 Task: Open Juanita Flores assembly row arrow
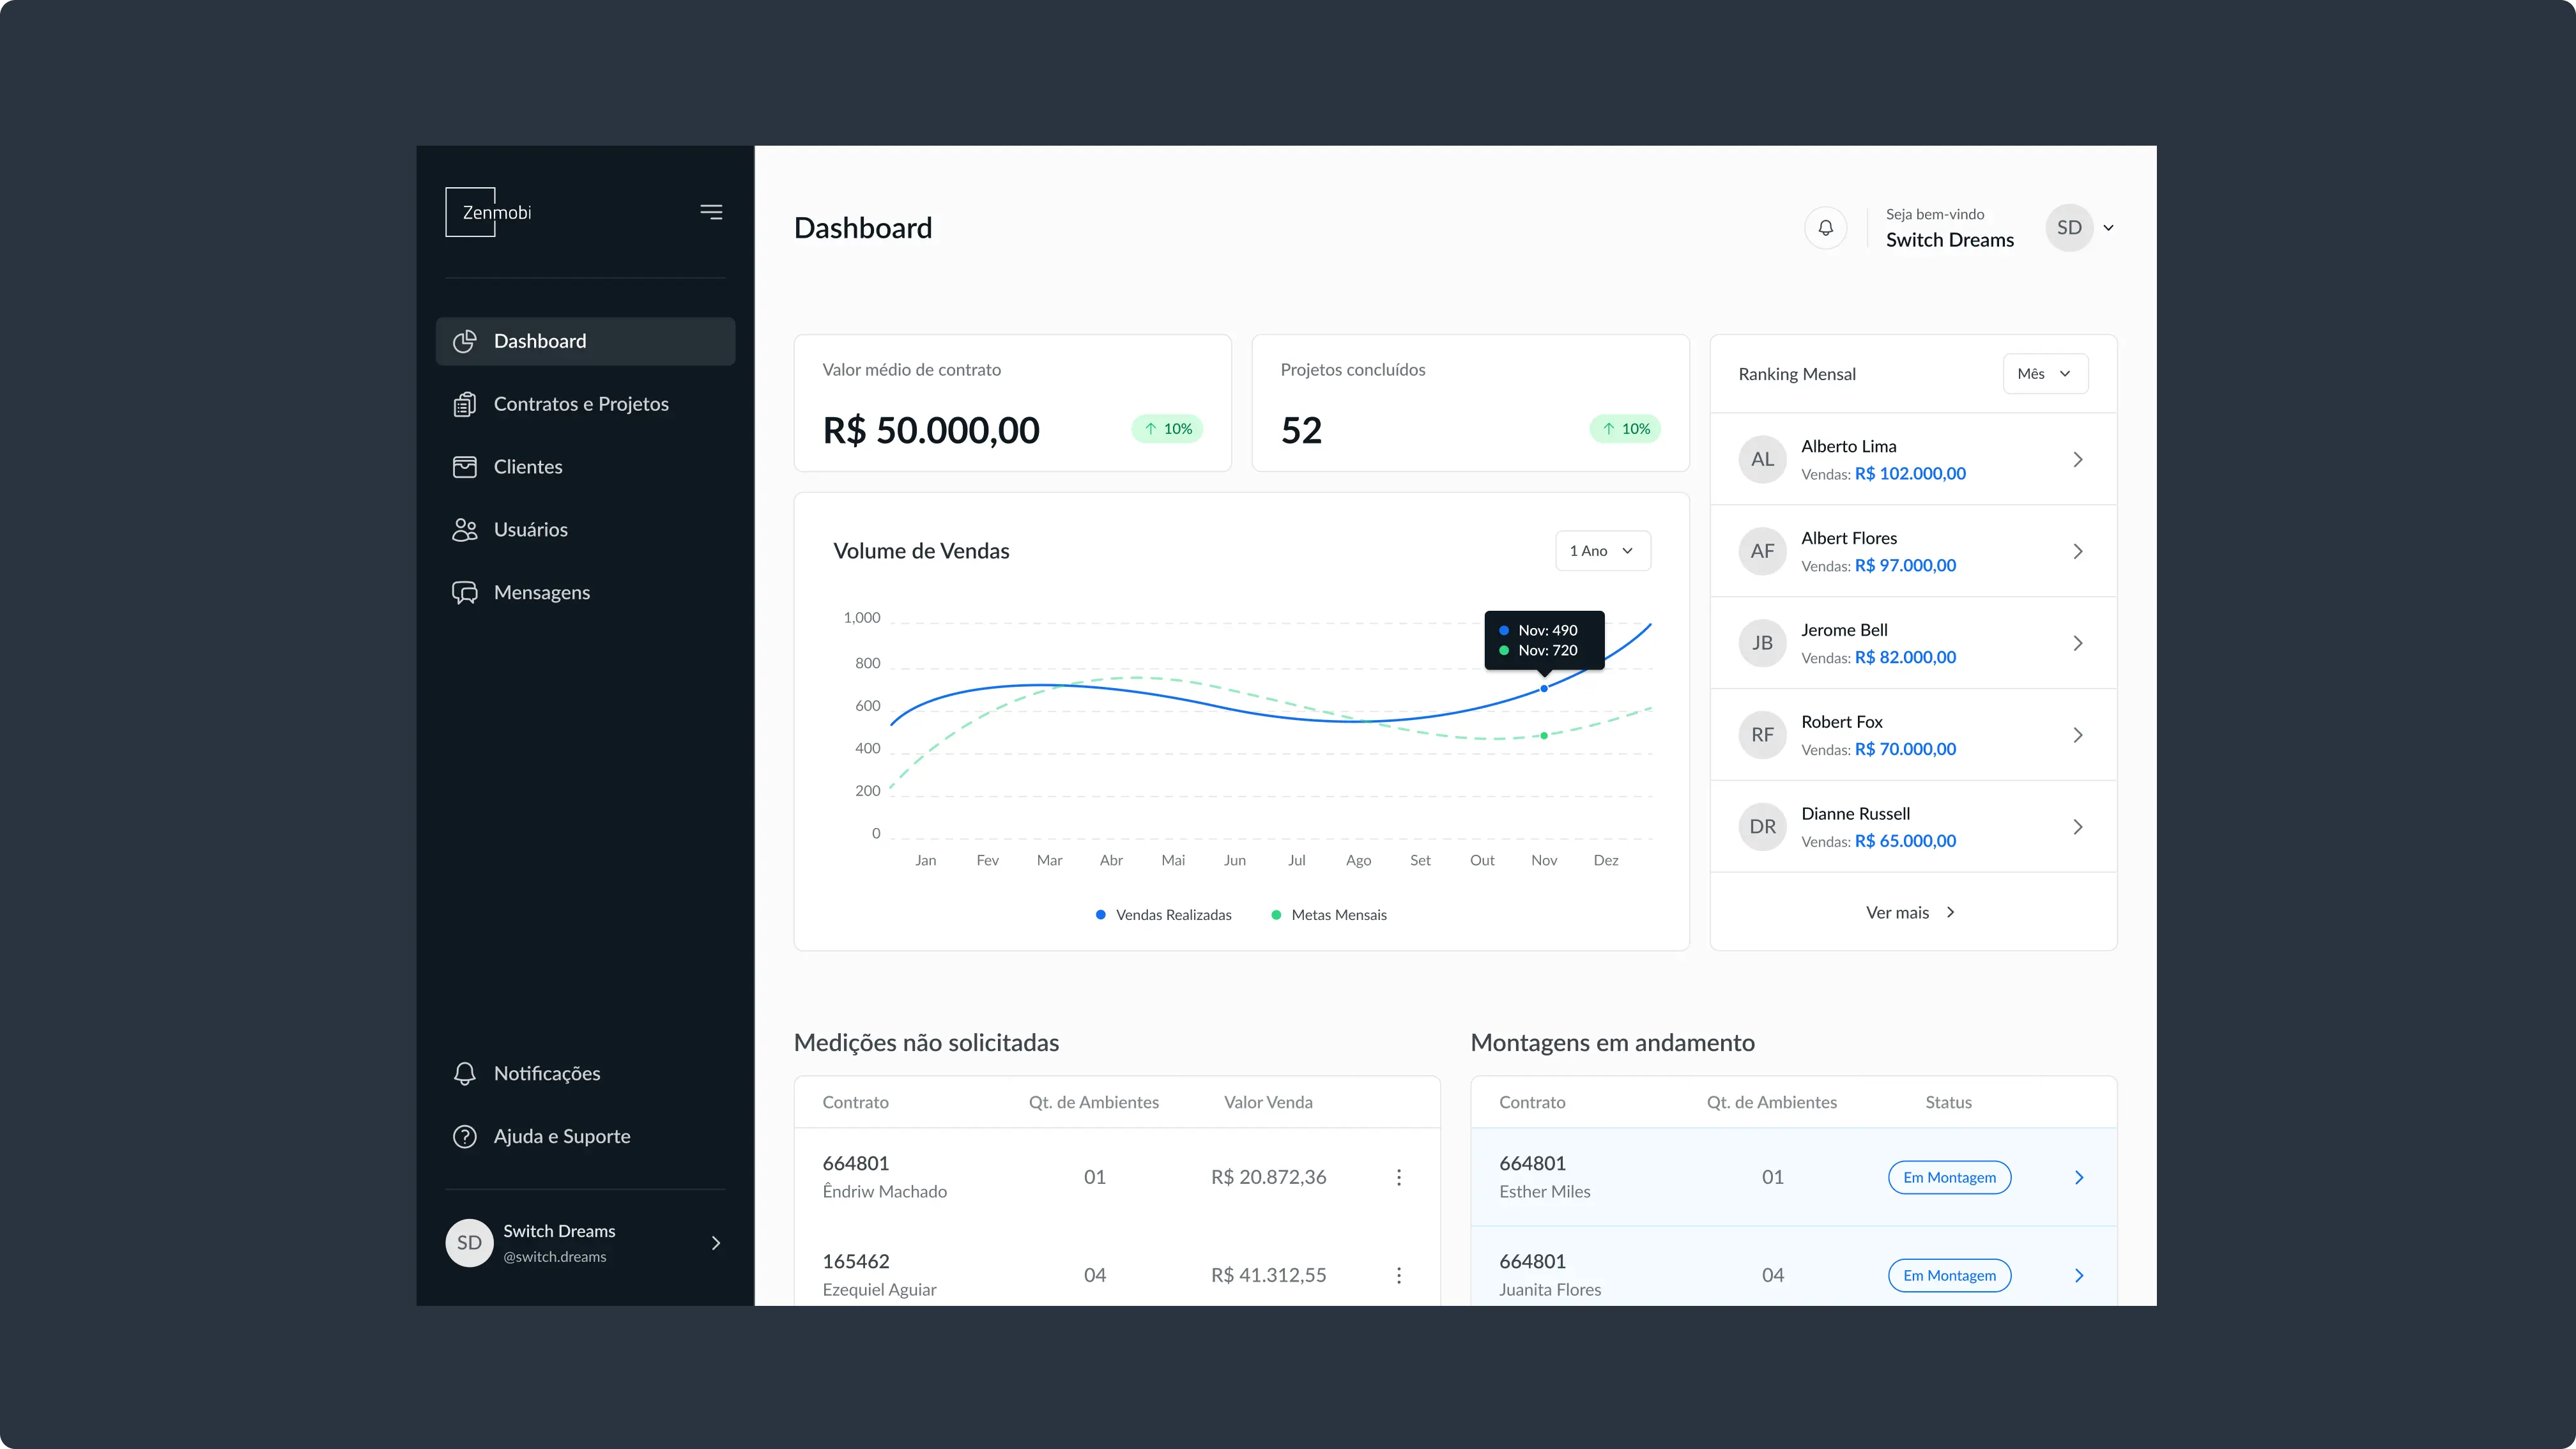point(2079,1275)
